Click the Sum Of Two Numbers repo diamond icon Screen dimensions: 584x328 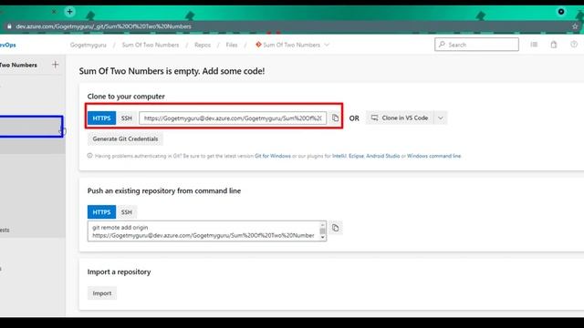(x=258, y=45)
